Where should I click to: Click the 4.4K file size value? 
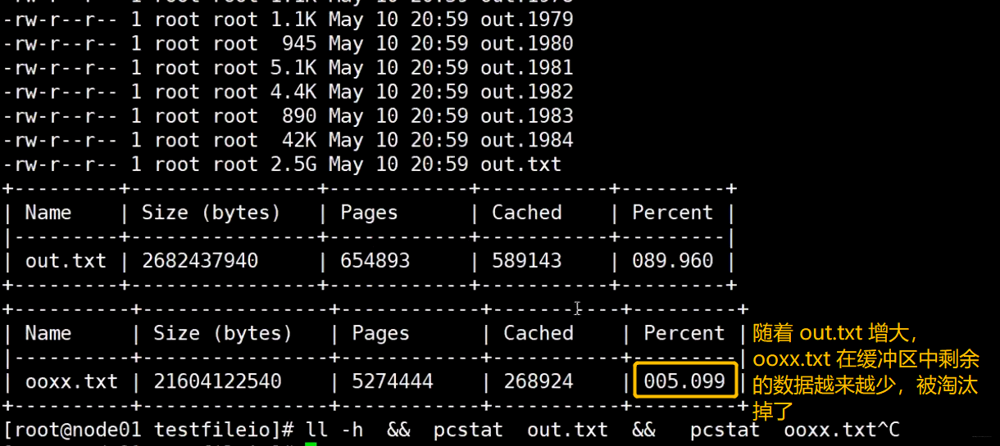pos(293,92)
